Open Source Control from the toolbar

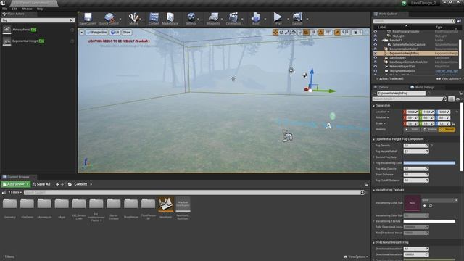[109, 19]
